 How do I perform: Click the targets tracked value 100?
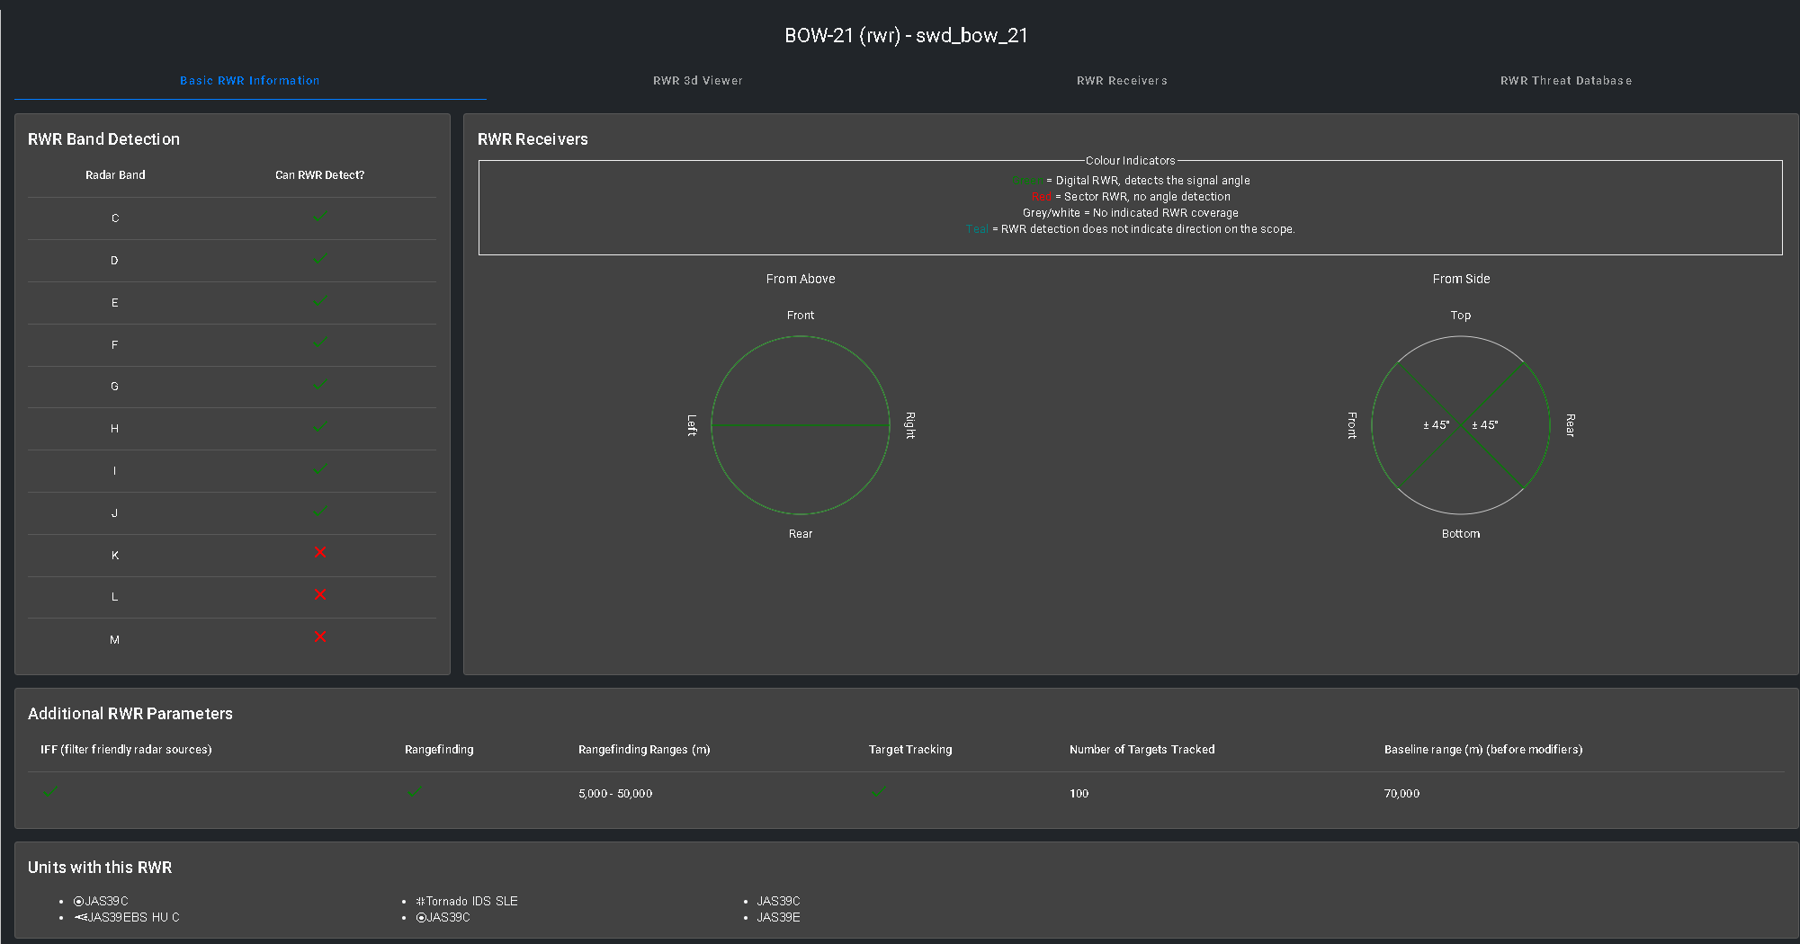[x=1079, y=794]
